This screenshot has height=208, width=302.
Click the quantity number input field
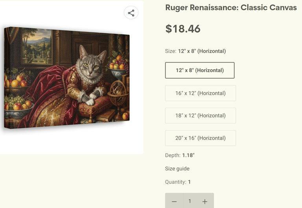click(190, 201)
